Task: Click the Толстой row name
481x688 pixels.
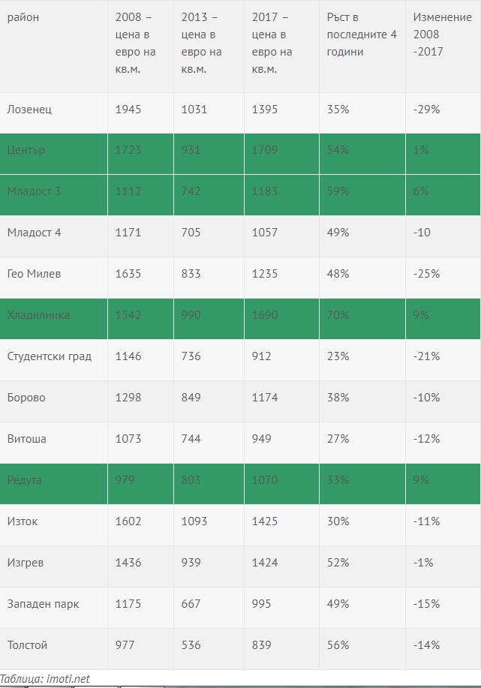Action: tap(27, 645)
